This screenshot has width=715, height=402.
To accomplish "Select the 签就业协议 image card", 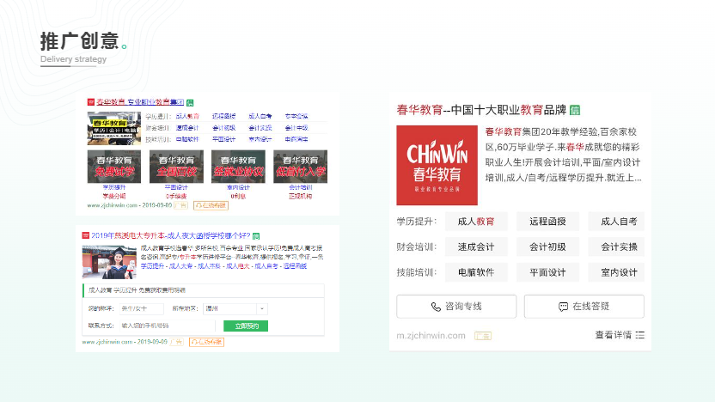I will coord(238,167).
